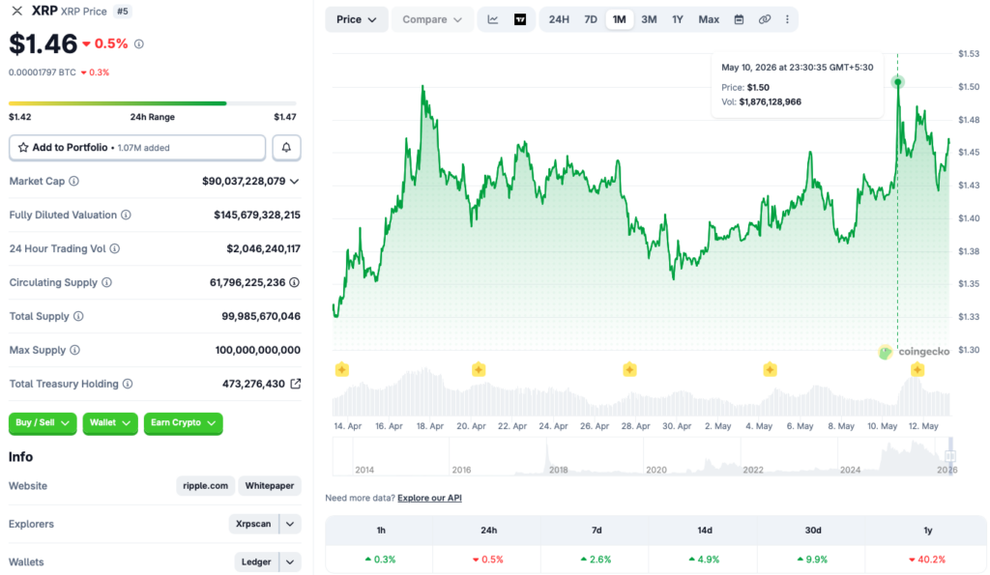This screenshot has height=575, width=990.
Task: Open the calendar date range picker icon
Action: click(x=739, y=19)
